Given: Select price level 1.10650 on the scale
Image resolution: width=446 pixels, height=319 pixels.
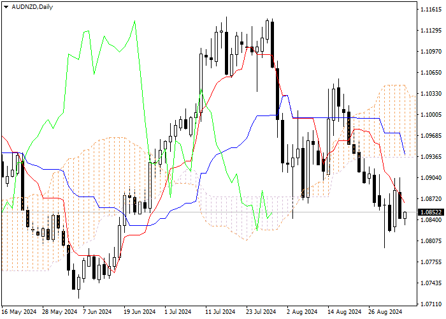Looking at the screenshot, I should 431,73.
